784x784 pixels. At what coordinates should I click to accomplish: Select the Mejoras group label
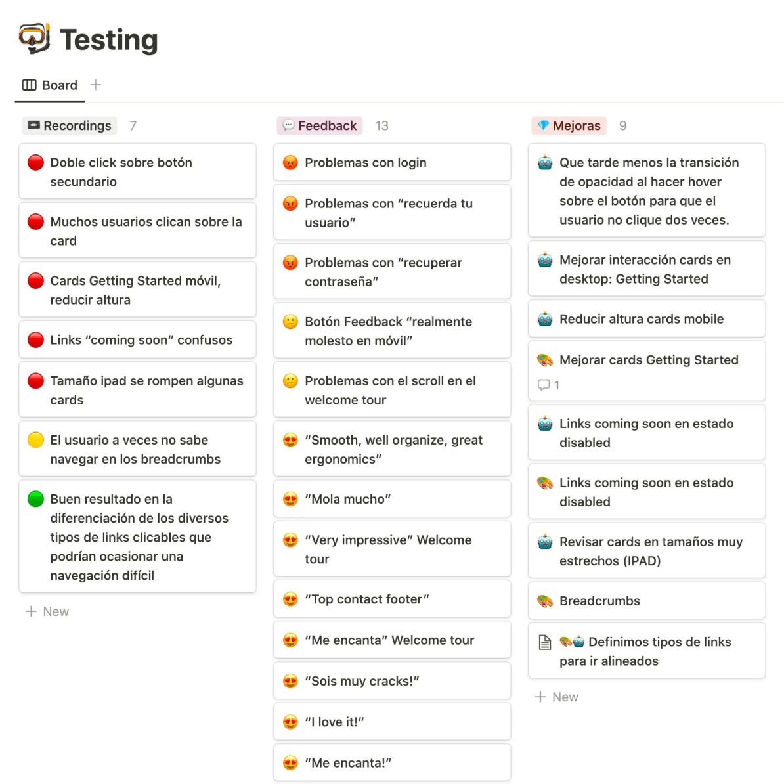[x=569, y=125]
